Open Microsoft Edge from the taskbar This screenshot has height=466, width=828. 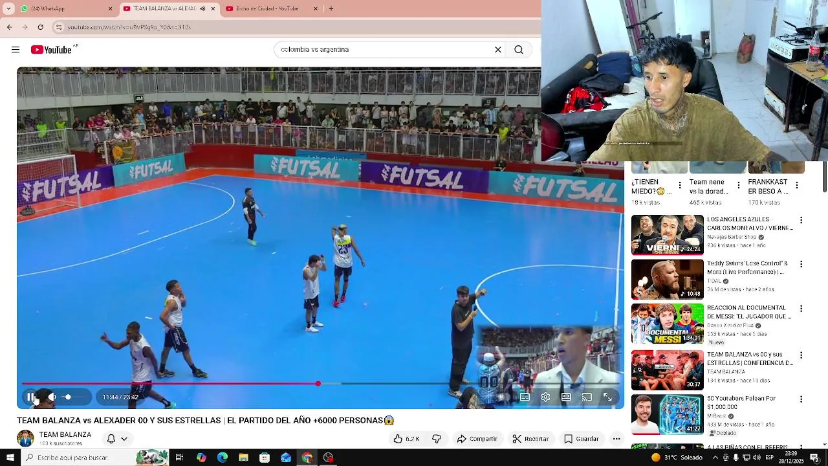coord(223,458)
